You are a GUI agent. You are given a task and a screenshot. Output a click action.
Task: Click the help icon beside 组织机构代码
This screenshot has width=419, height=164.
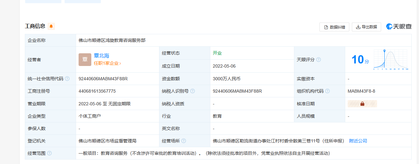[327, 91]
